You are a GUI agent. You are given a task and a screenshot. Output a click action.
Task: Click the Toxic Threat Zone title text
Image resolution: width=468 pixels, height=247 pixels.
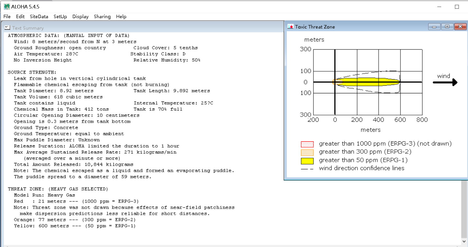click(x=315, y=27)
